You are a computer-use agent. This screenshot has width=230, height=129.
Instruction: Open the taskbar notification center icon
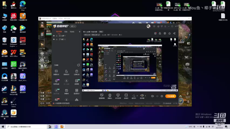pos(226,127)
